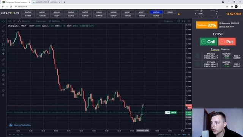Toggle magnet mode for drawings
This screenshot has width=243, height=137.
point(3,70)
